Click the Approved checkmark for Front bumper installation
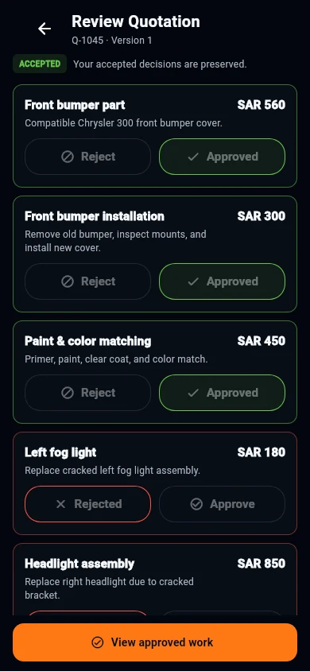The width and height of the screenshot is (310, 671). (193, 281)
